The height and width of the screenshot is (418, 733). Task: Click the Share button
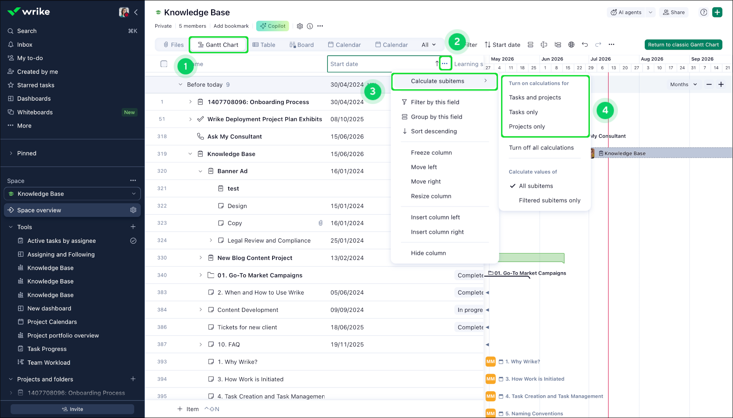tap(674, 12)
